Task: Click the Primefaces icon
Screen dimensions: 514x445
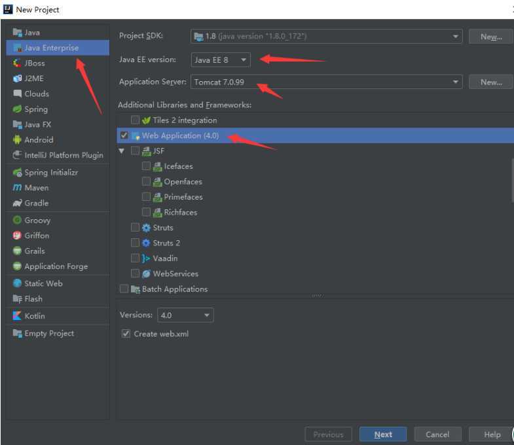Action: (x=157, y=197)
